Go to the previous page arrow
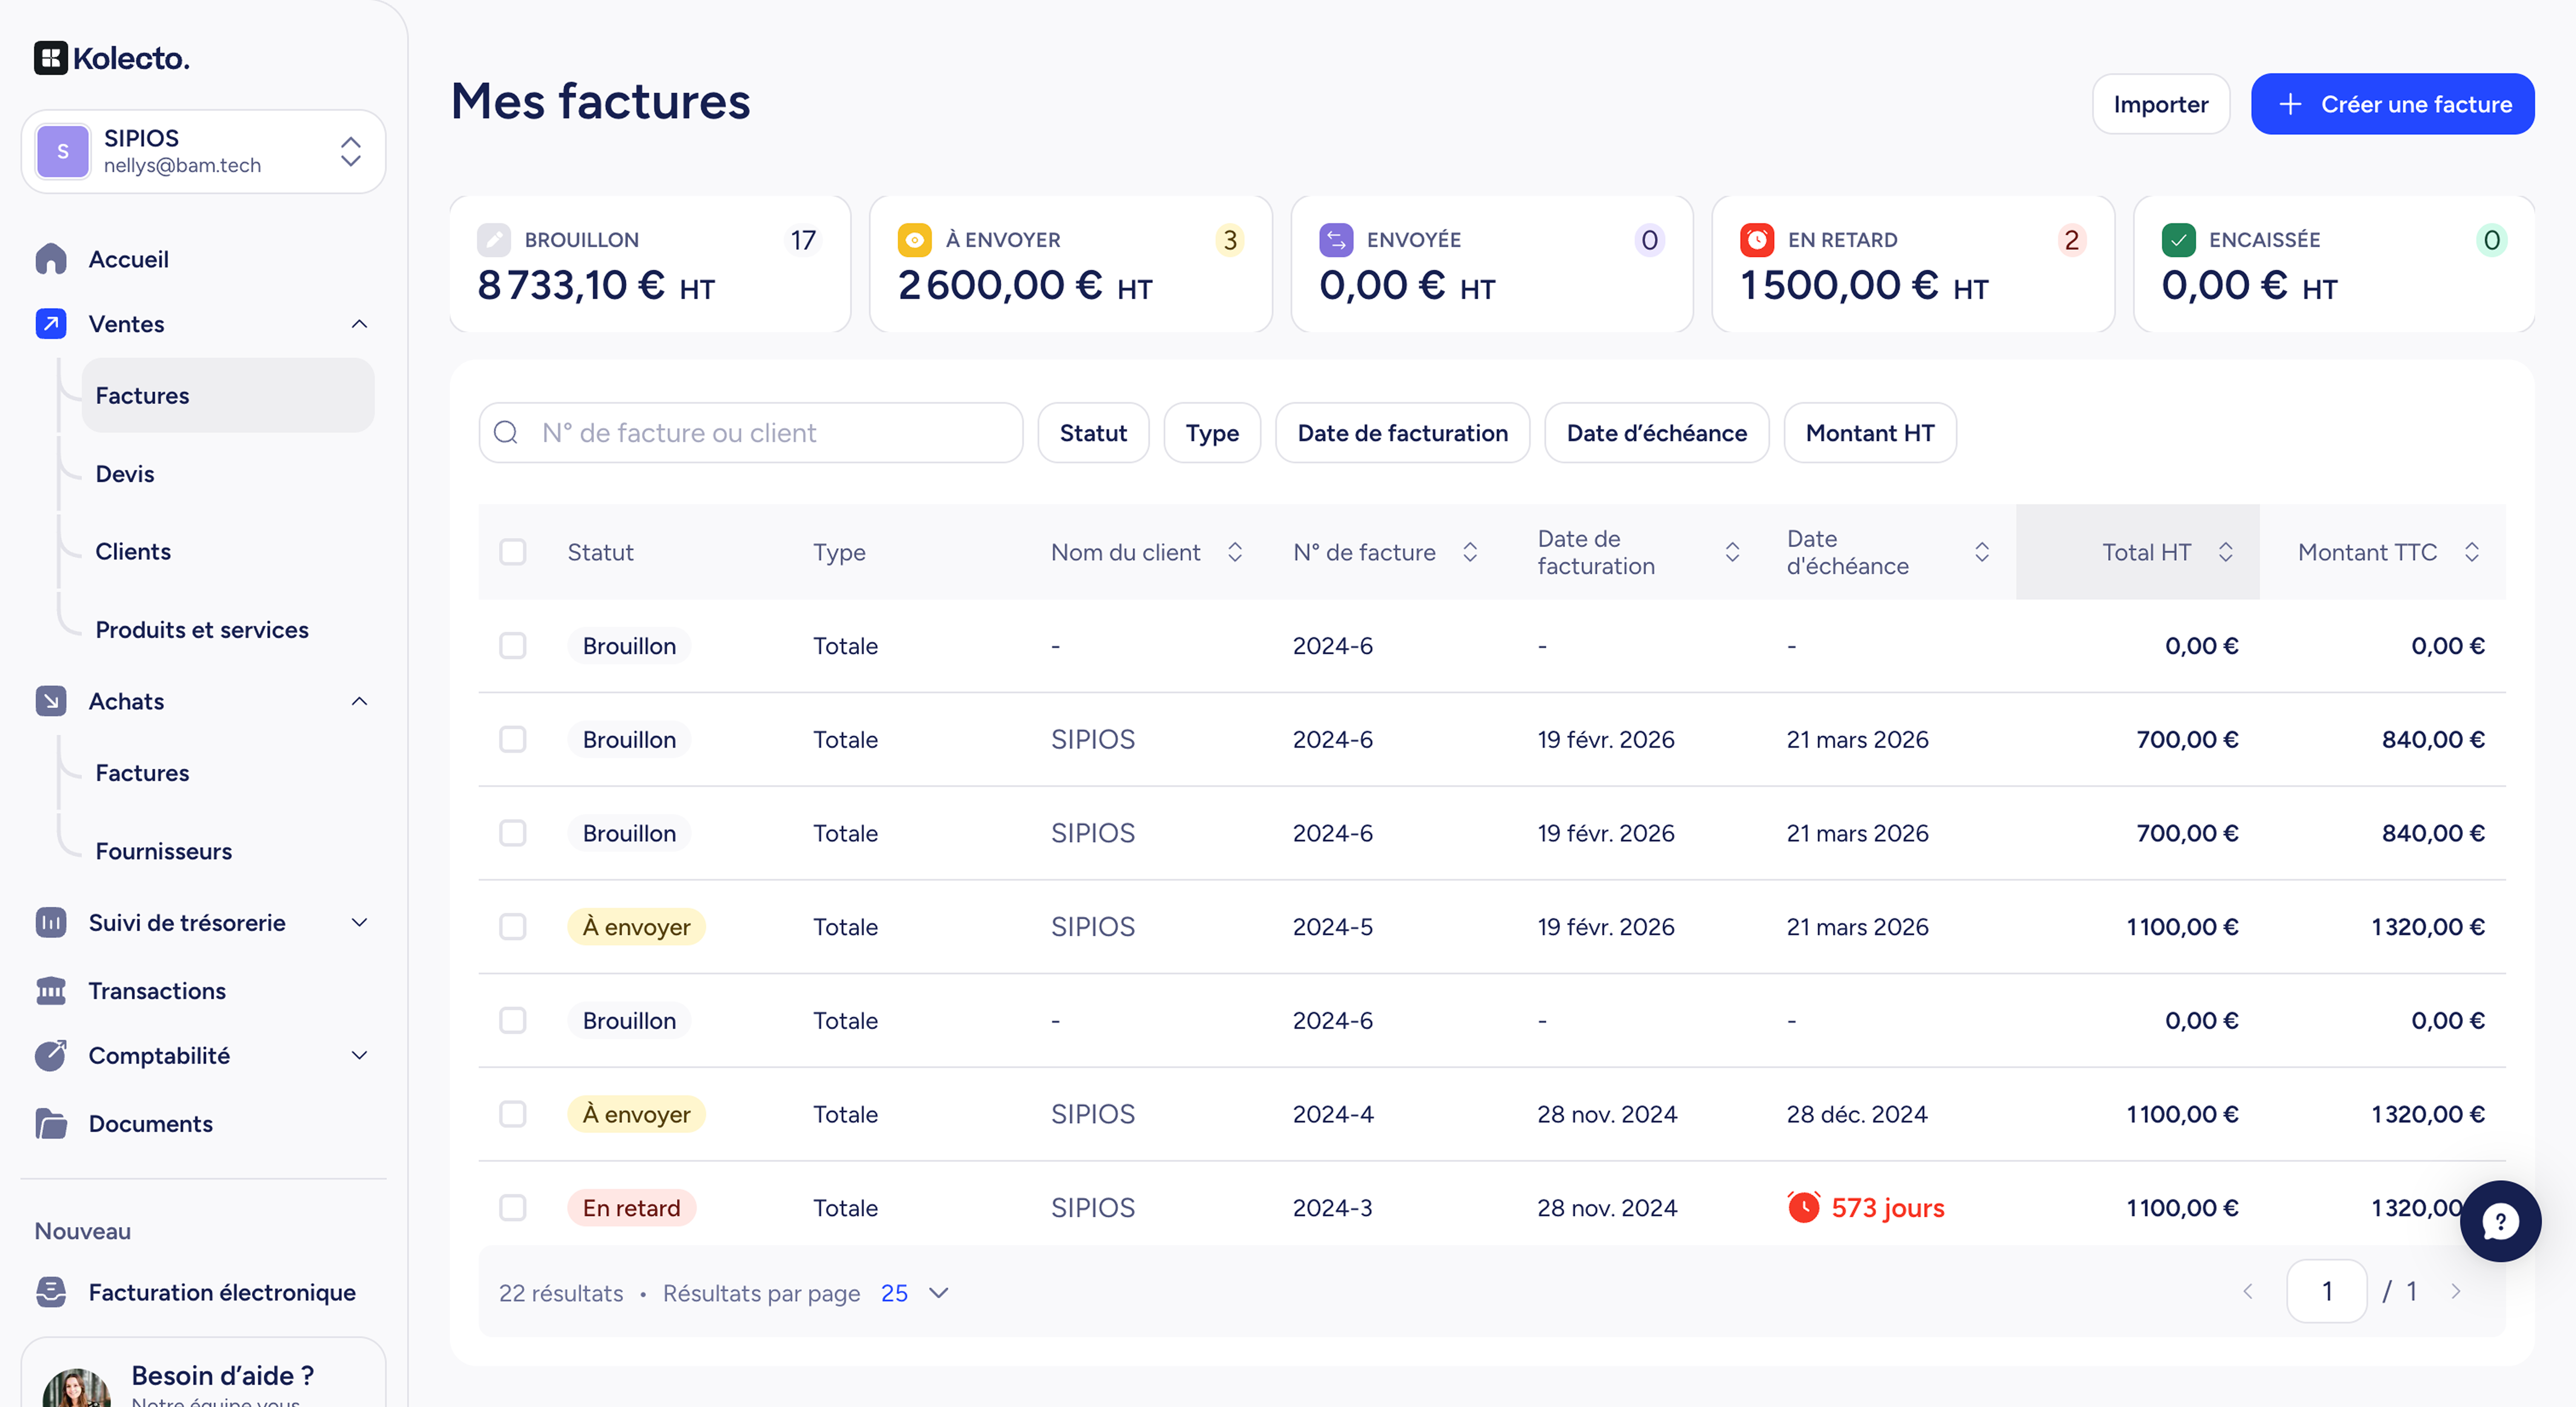Screen dimensions: 2576x1407 pyautogui.click(x=2248, y=1291)
